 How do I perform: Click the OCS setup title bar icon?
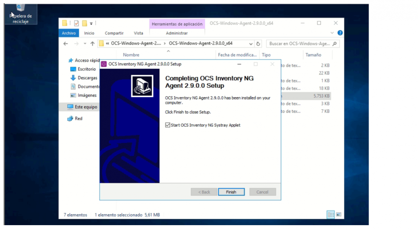click(104, 64)
